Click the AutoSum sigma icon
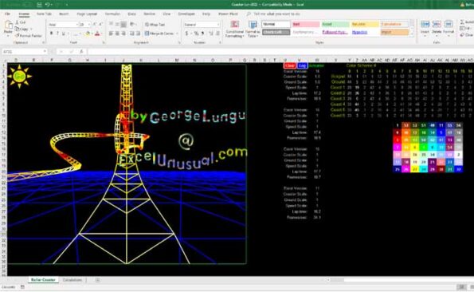This screenshot has width=474, height=292. pyautogui.click(x=462, y=22)
